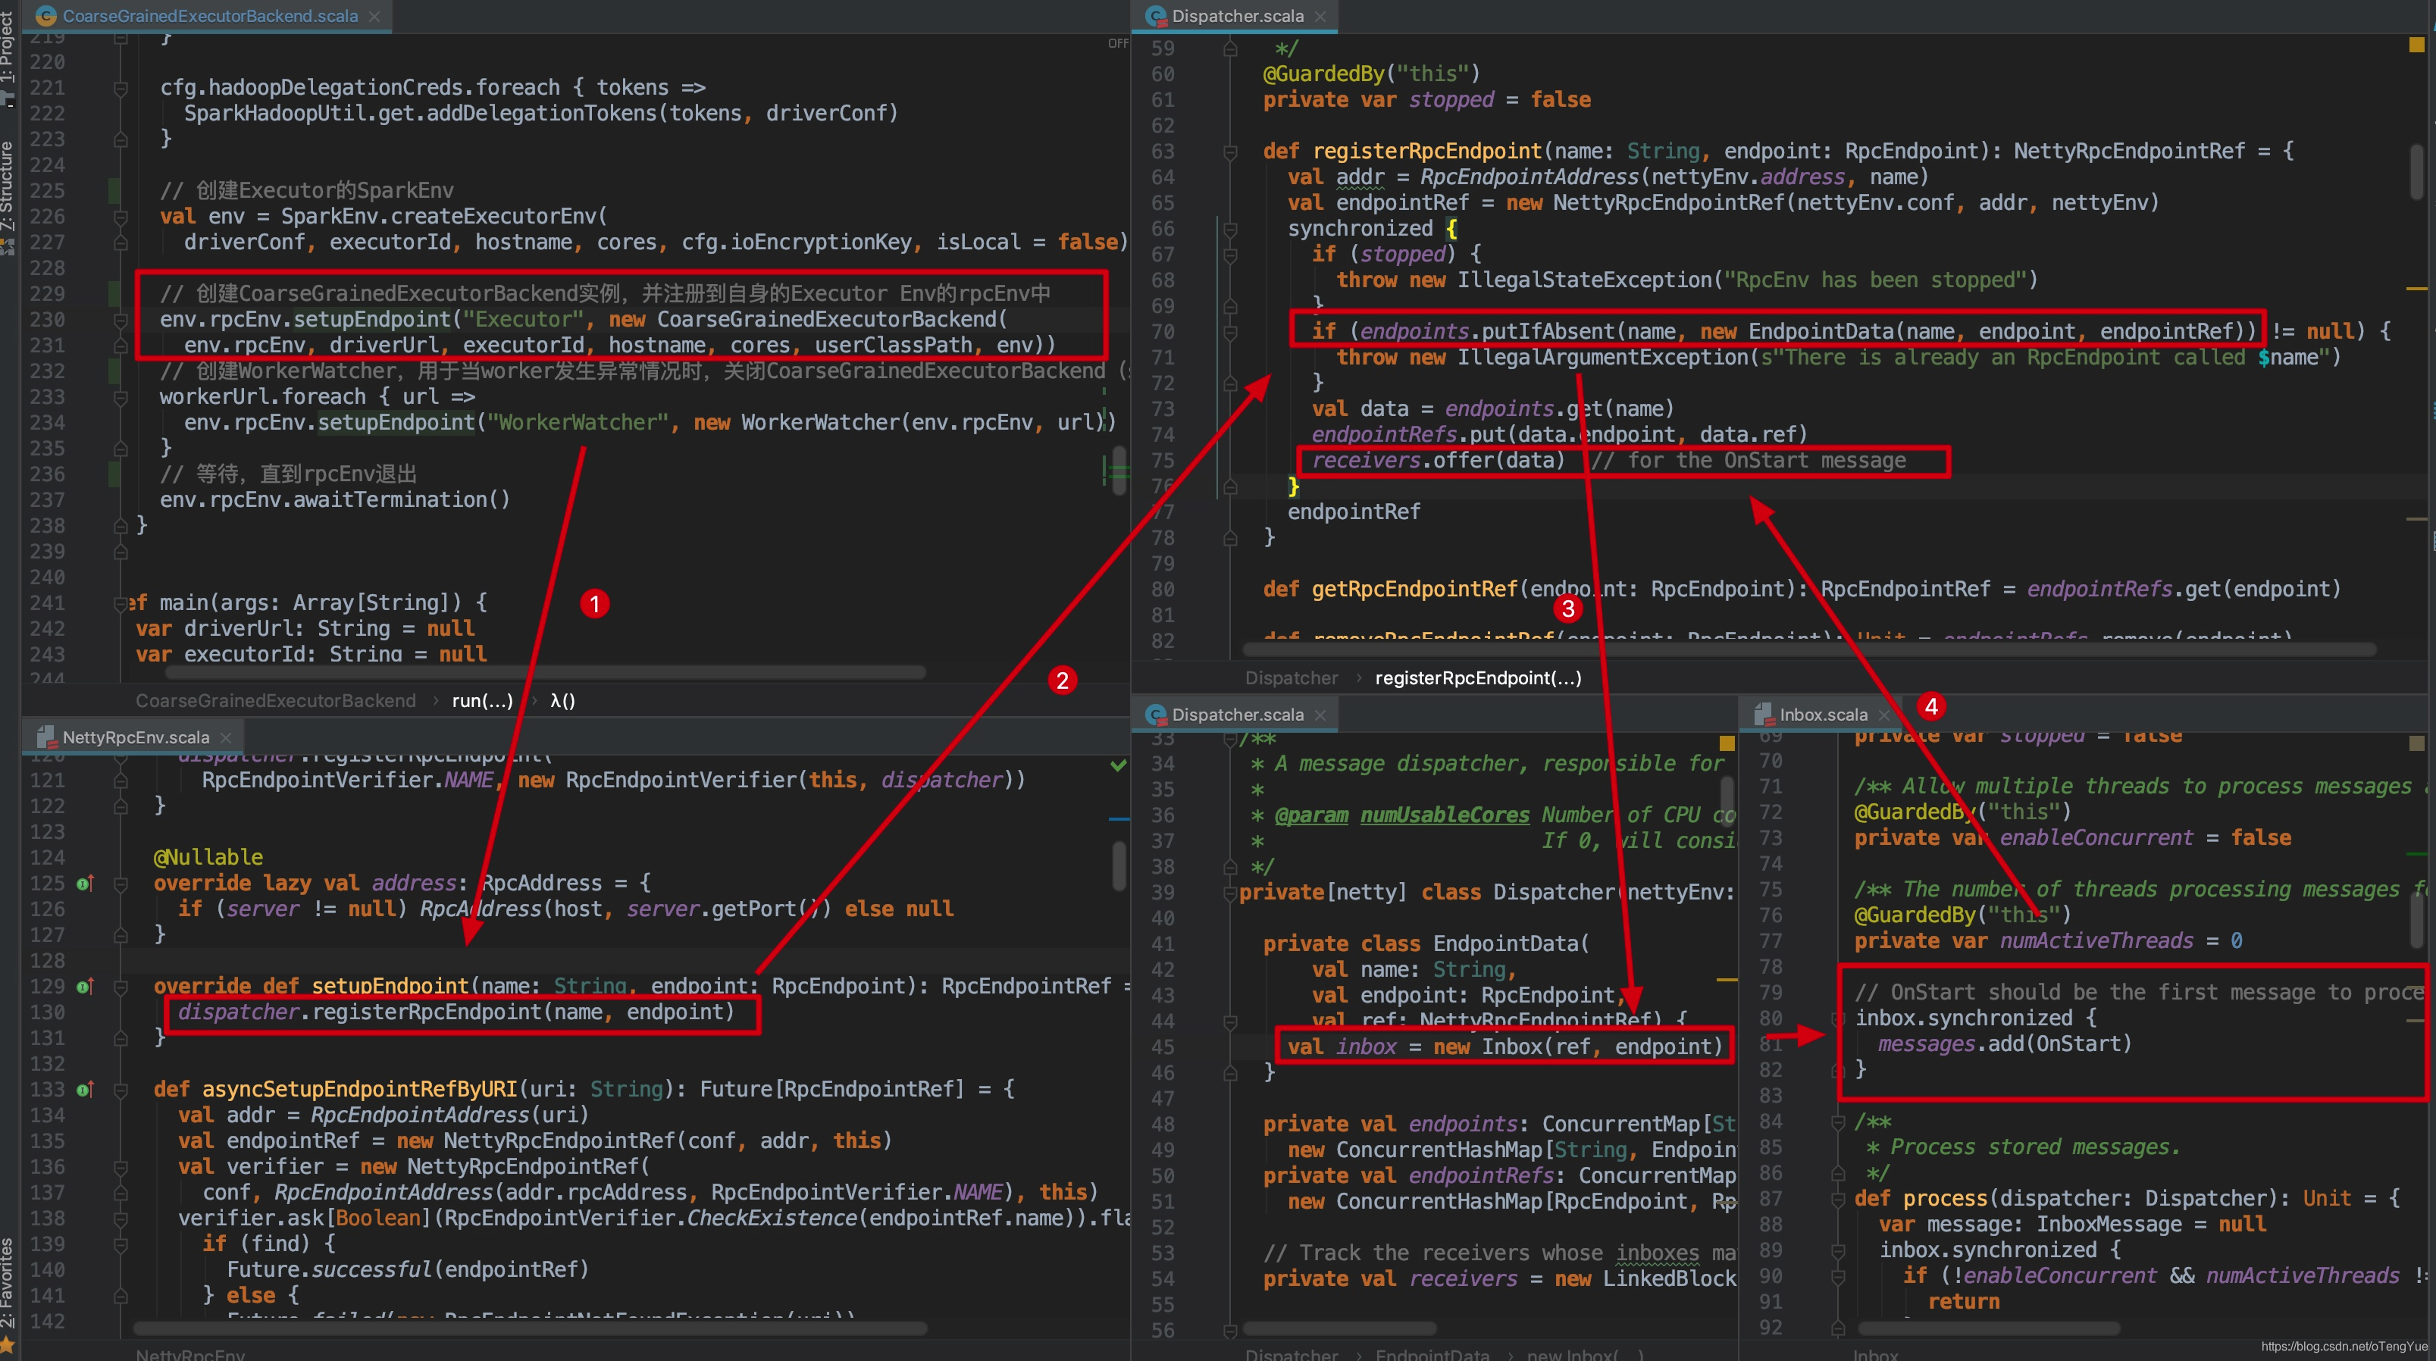Screen dimensions: 2436x1361
Task: Click horizontal scrollbar of CoarseGrainedExecutorBackend editor
Action: (x=546, y=671)
